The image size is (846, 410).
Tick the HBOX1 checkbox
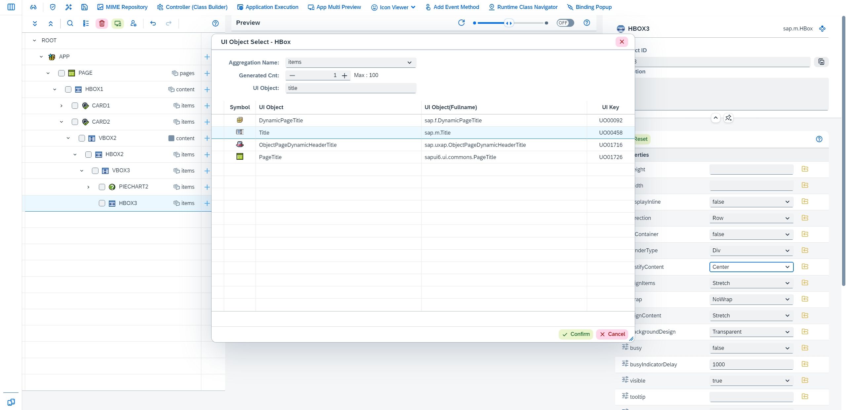pyautogui.click(x=68, y=89)
